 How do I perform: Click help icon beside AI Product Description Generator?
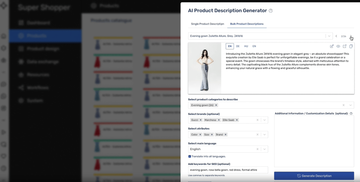point(271,11)
